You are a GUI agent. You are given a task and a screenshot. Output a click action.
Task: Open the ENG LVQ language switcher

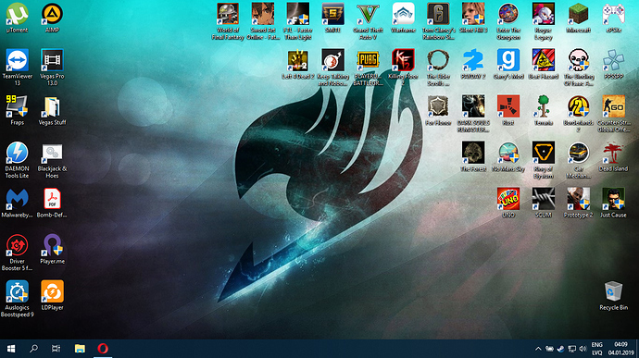(x=597, y=349)
